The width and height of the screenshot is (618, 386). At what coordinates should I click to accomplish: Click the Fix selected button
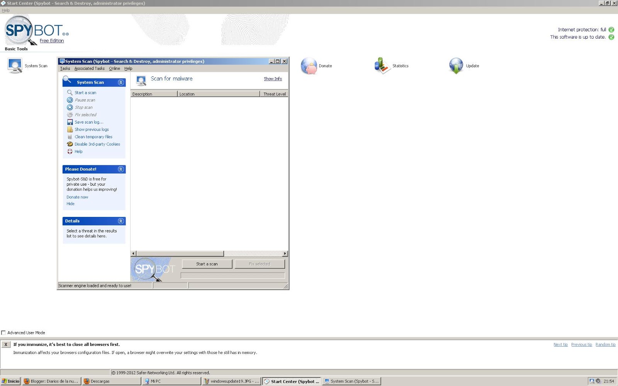coord(260,264)
